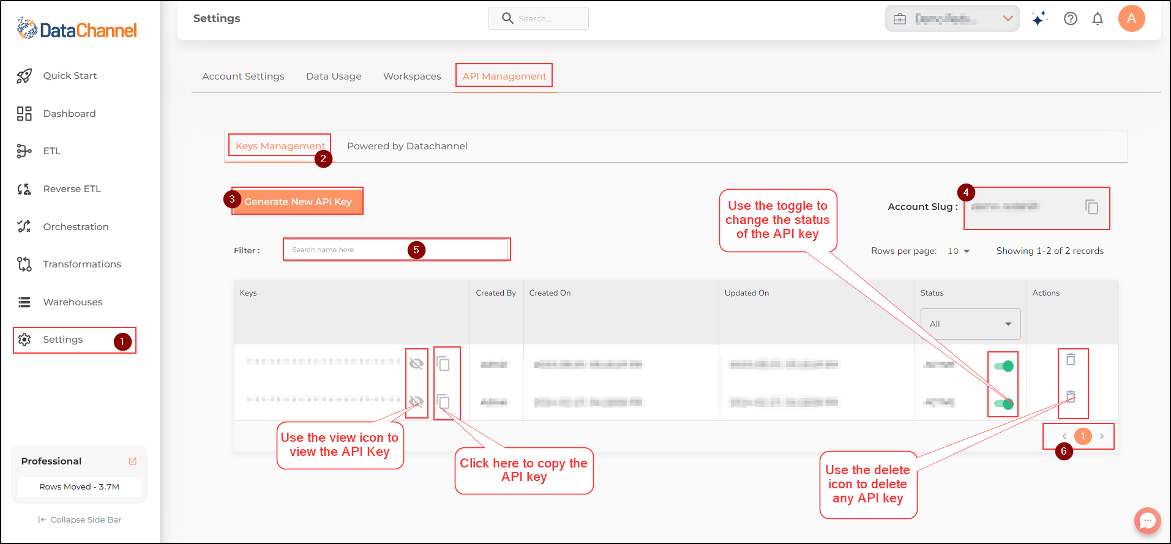
Task: Click the DataChannel logo
Action: point(77,29)
